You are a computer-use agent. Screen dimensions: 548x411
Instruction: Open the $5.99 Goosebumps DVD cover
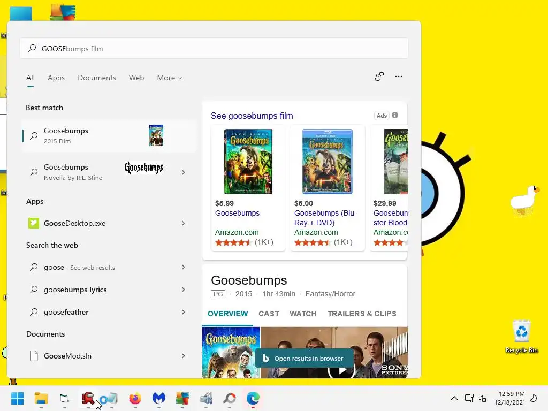(248, 162)
